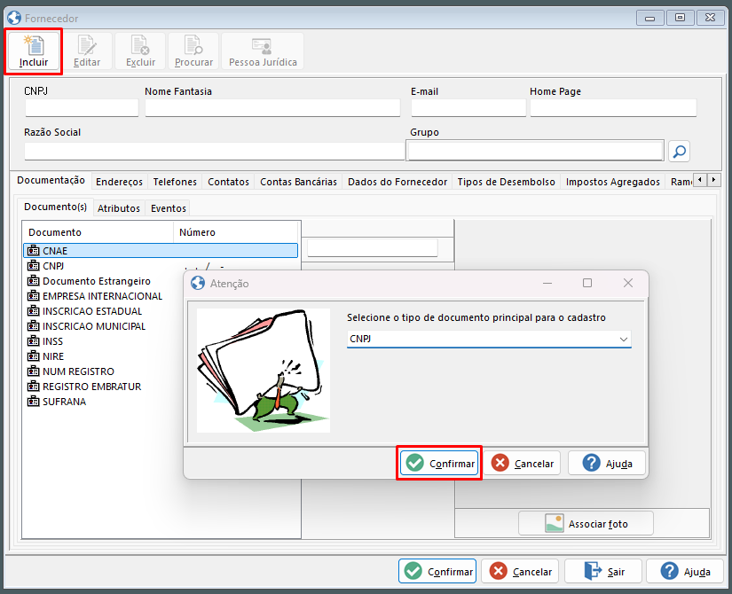Click the Excluir toolbar icon
This screenshot has height=594, width=732.
point(140,51)
